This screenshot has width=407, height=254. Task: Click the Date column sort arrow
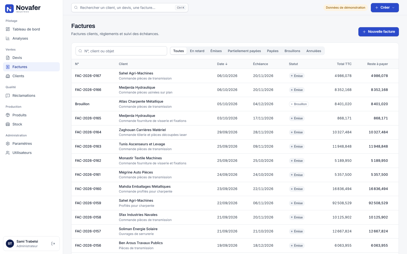pos(226,64)
